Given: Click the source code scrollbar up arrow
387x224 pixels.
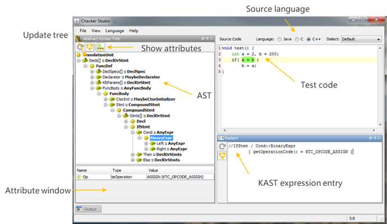Looking at the screenshot, I should (380, 48).
